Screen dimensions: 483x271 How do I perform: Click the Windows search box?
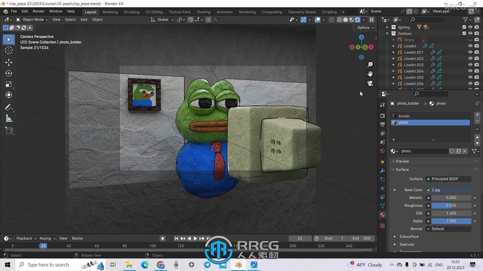(x=60, y=265)
